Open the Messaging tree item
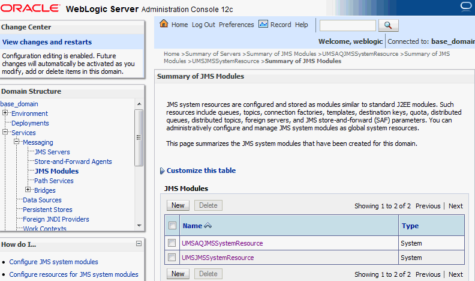Image resolution: width=475 pixels, height=281 pixels. [38, 142]
